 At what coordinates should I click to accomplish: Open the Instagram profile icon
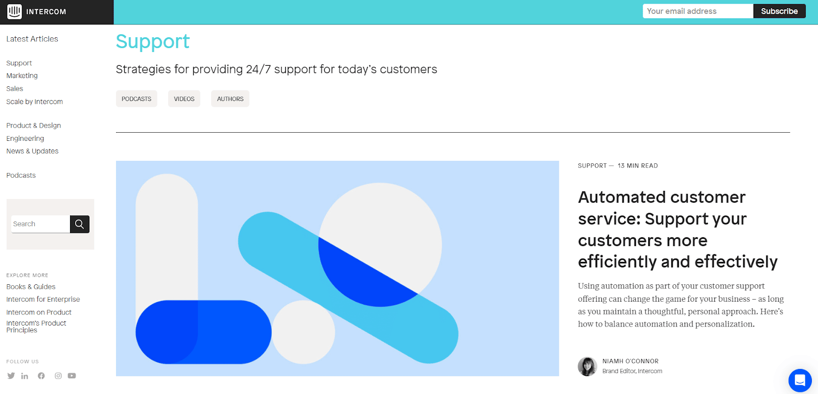click(57, 376)
